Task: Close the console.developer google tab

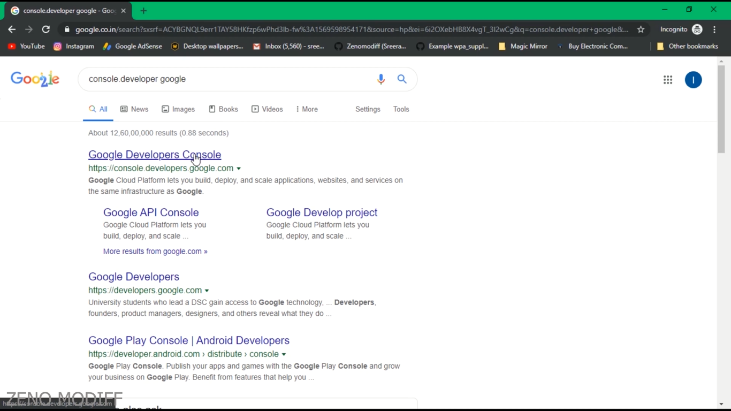Action: (123, 11)
